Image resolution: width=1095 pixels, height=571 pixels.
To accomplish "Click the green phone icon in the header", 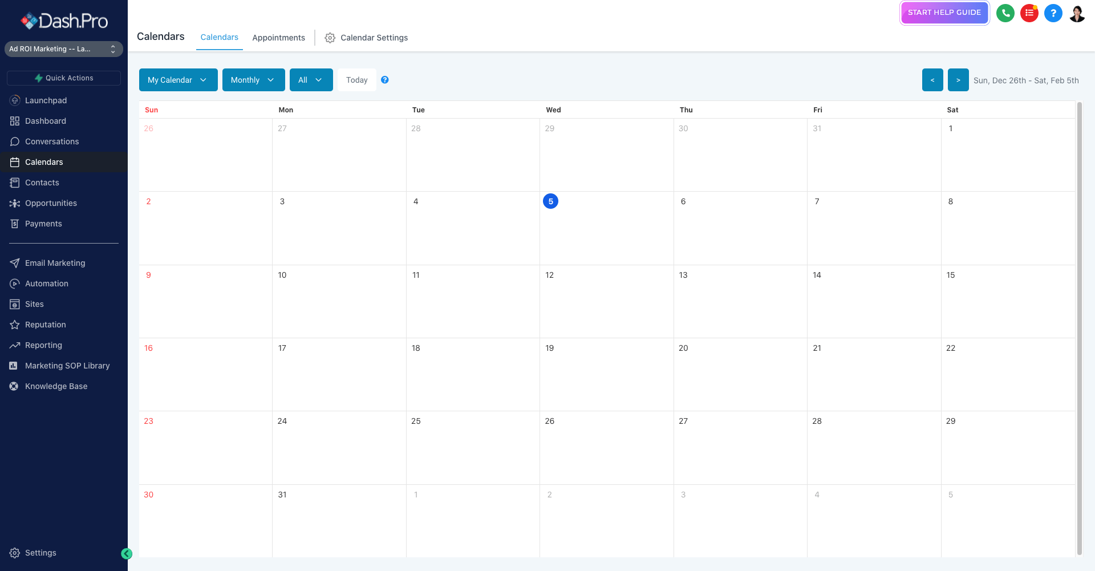I will pos(1005,13).
